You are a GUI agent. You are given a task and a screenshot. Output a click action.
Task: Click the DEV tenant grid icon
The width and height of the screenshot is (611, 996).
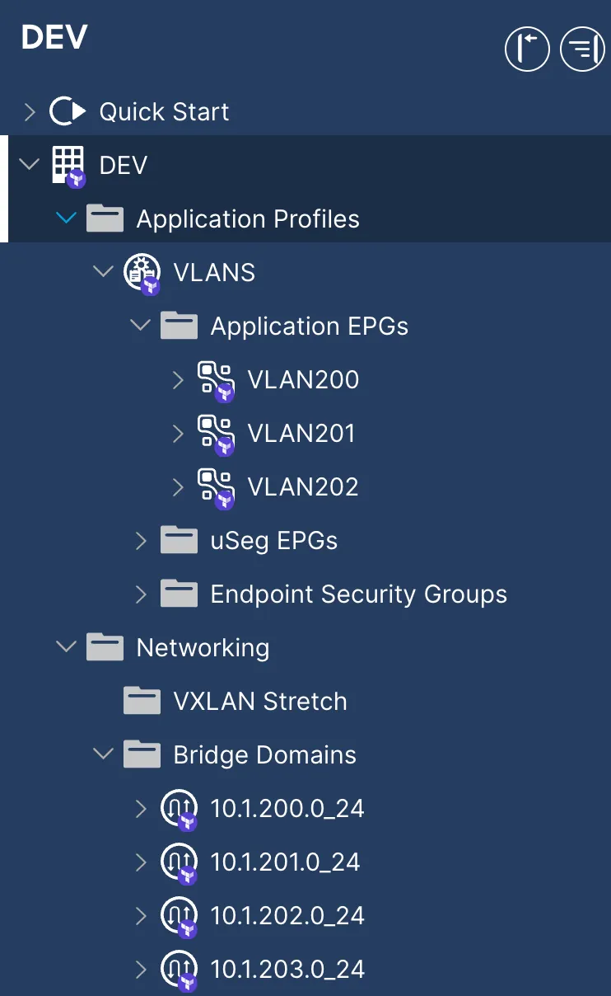68,164
